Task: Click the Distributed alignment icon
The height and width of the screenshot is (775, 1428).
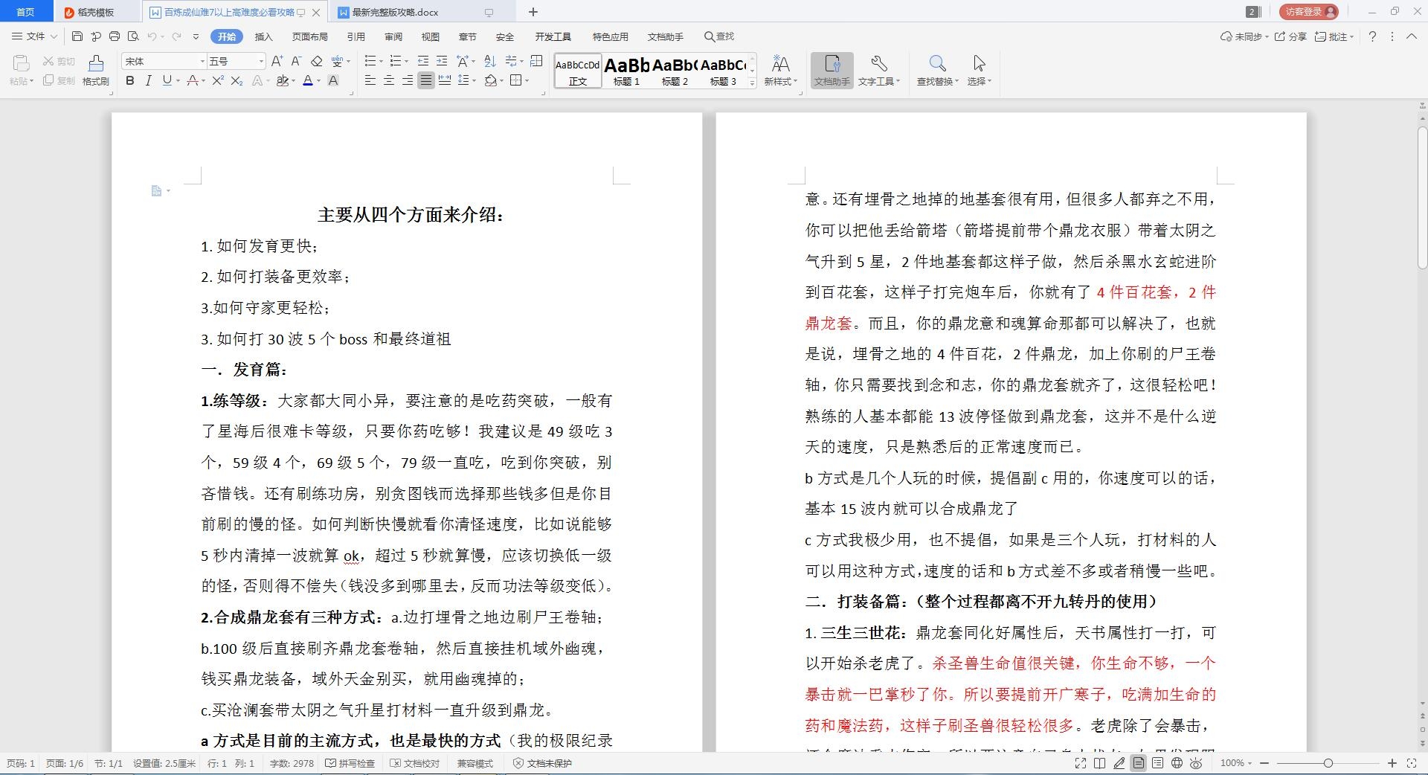Action: click(445, 80)
